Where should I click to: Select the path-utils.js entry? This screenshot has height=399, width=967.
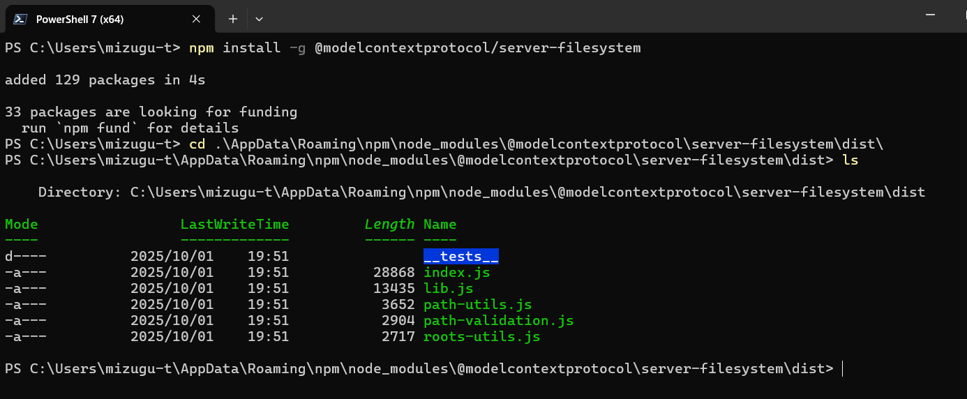477,305
